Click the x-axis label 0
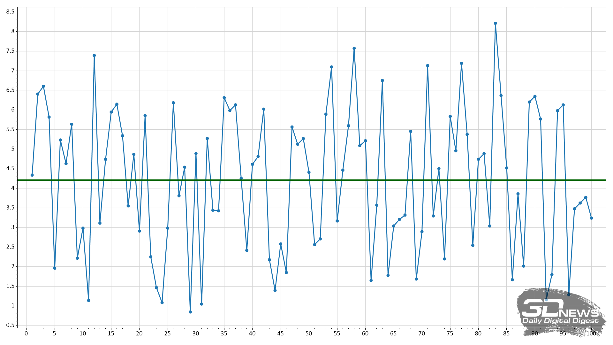 click(x=26, y=334)
